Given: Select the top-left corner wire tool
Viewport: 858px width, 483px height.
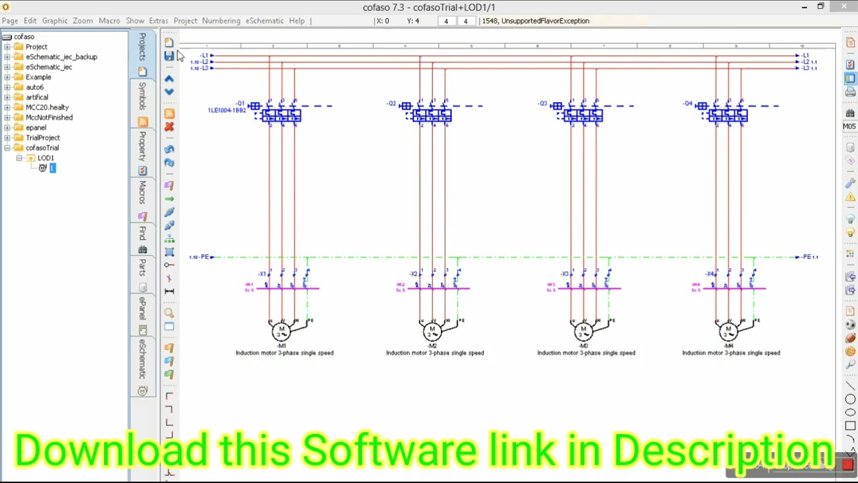Looking at the screenshot, I should click(x=169, y=396).
